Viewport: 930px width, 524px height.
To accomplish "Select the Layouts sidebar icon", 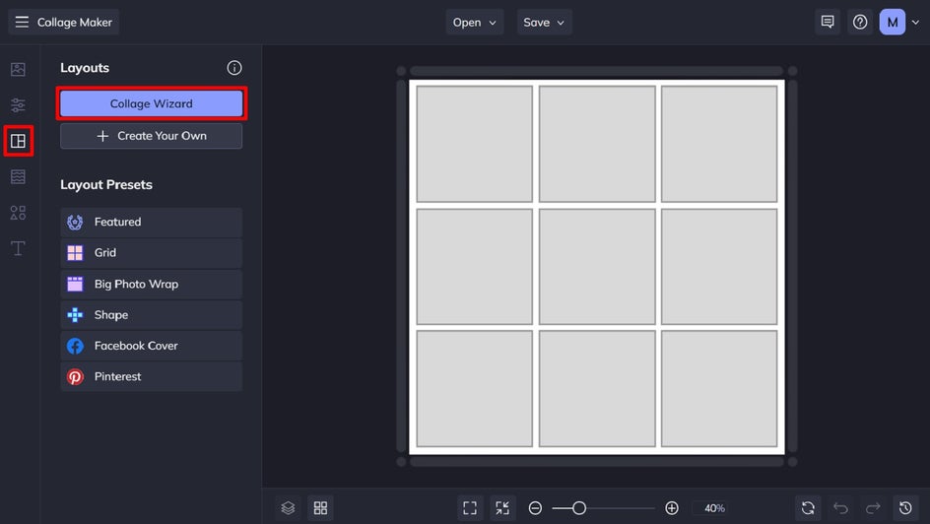I will [18, 141].
